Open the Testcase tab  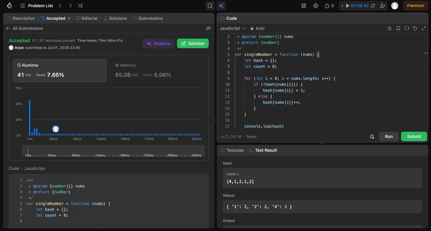tap(232, 150)
